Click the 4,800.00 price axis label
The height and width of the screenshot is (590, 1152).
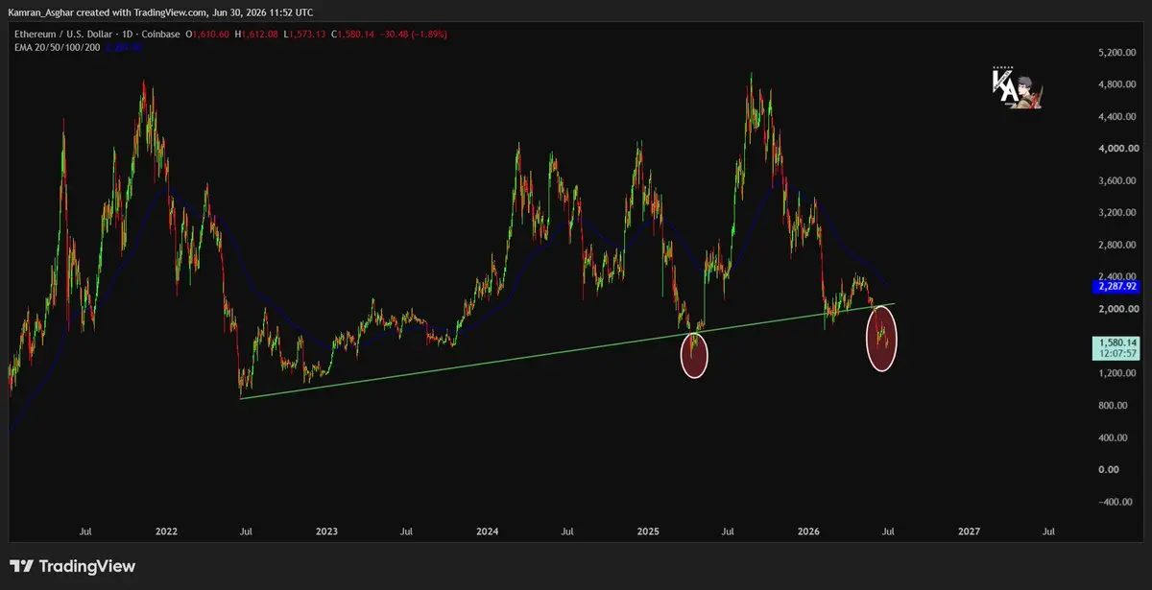[1118, 84]
